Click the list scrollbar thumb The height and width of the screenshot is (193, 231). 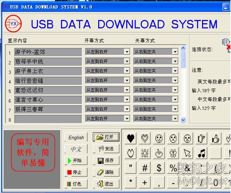tap(183, 60)
